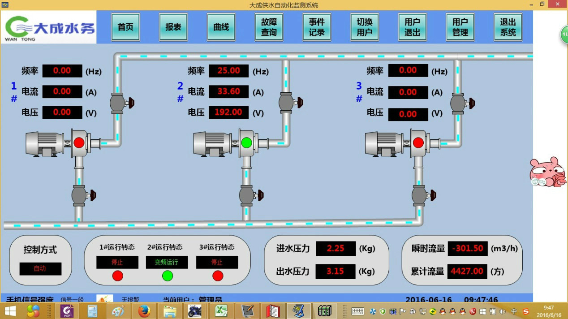568x319 pixels.
Task: Click pump 3 outlet valve on upper pipe
Action: 459,103
